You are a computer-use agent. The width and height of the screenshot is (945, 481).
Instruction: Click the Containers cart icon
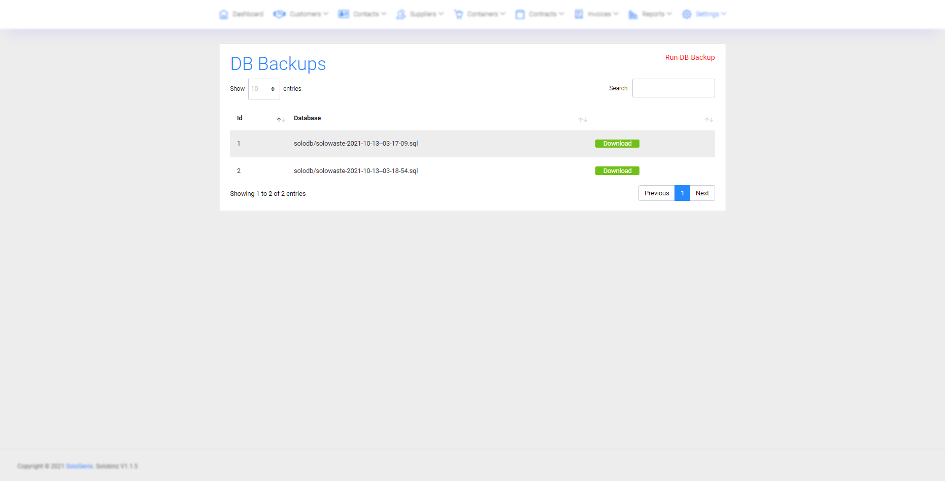point(458,14)
